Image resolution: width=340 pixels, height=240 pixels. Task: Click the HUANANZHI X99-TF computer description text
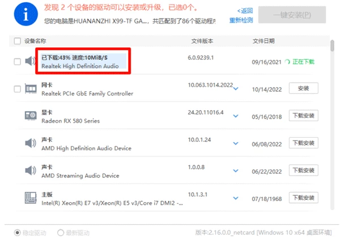coord(130,21)
